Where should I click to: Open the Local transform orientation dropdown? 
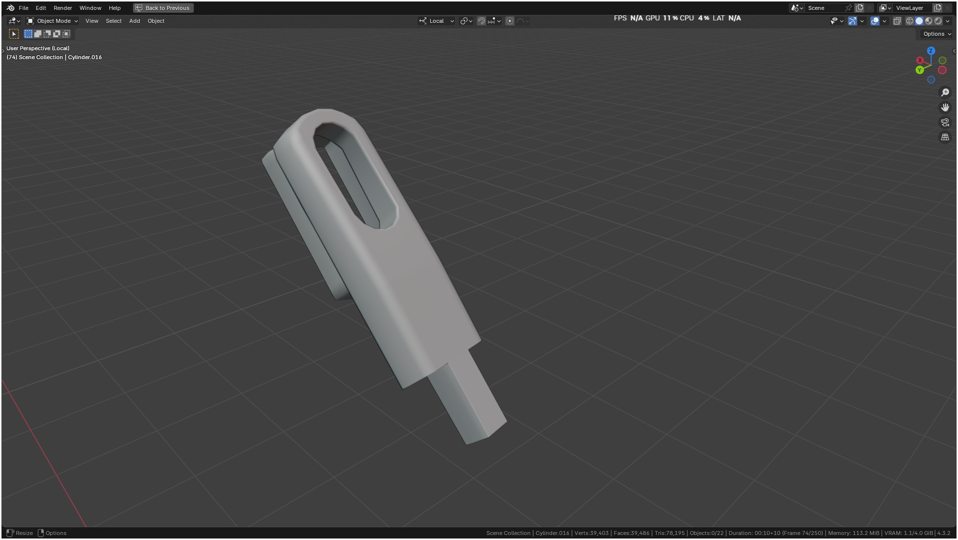click(437, 21)
